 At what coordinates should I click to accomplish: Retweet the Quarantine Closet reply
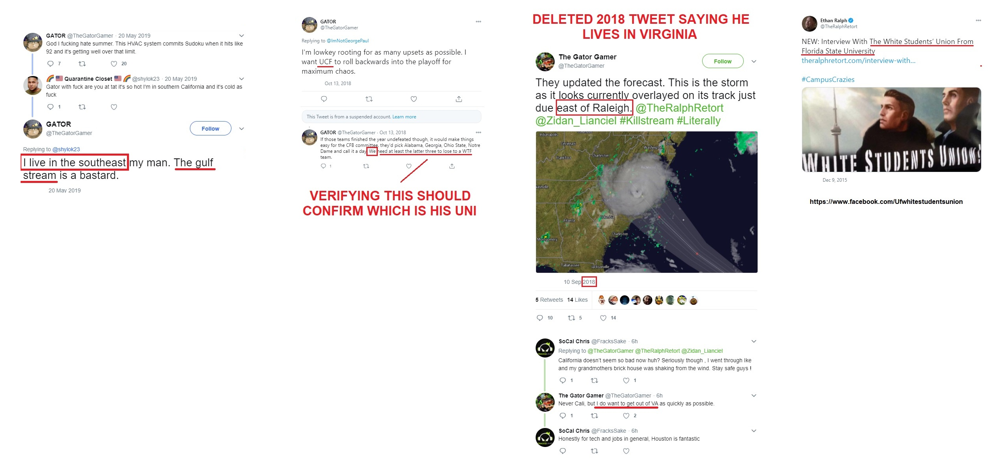[x=82, y=107]
